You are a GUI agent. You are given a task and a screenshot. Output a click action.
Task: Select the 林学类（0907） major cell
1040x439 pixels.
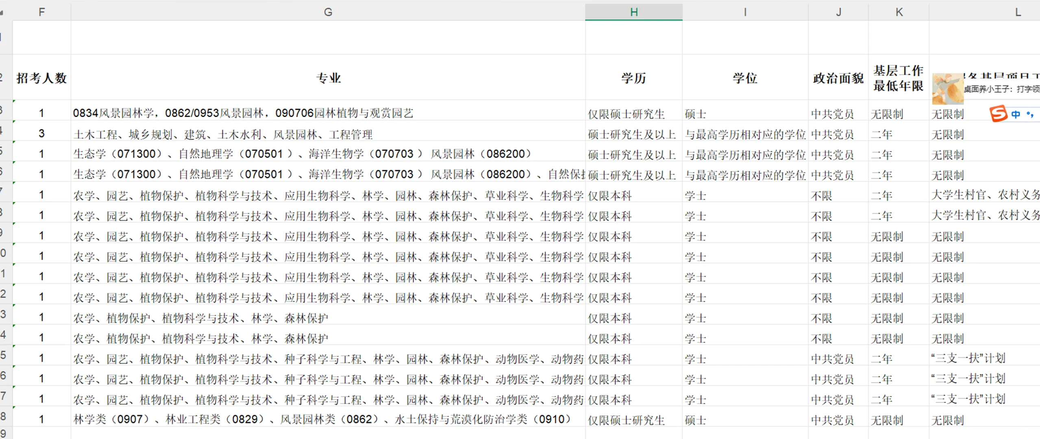[321, 419]
